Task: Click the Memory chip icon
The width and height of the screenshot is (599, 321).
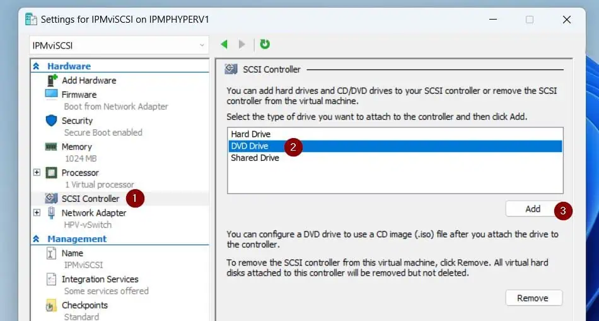Action: point(51,147)
